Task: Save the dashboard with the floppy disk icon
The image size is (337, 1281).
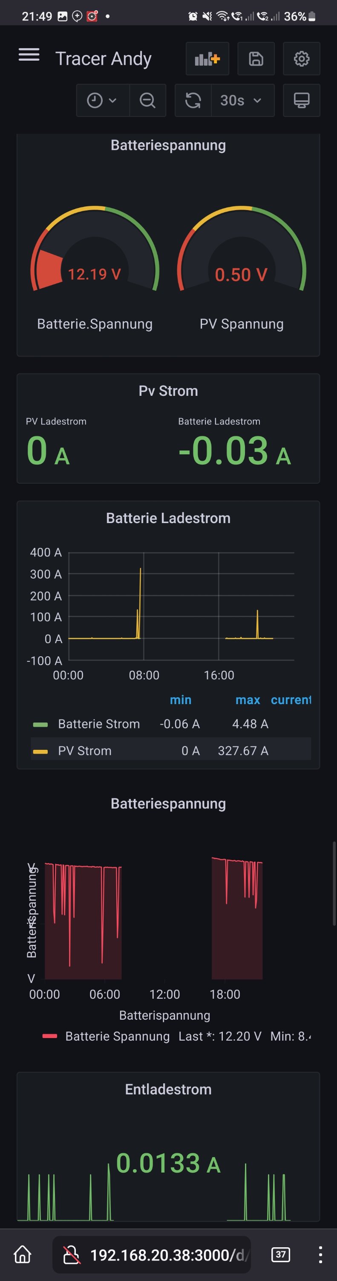Action: pyautogui.click(x=256, y=58)
